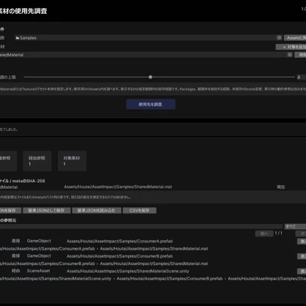
Task: Click the Assets button beside the Samples field
Action: tap(295, 37)
